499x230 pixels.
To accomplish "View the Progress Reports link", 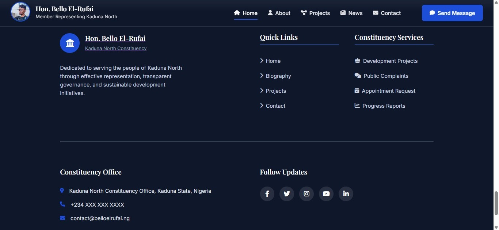I will (384, 106).
